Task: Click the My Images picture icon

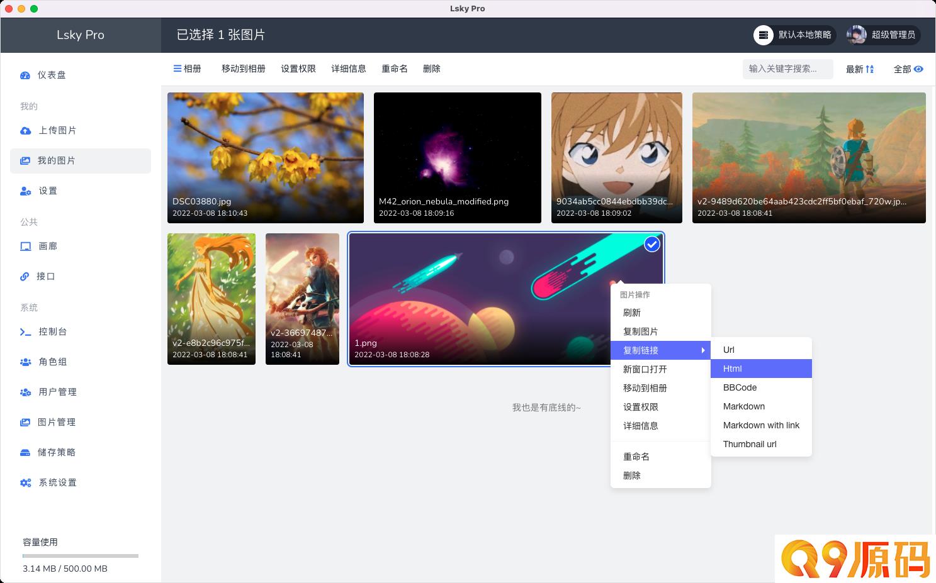Action: pos(25,161)
